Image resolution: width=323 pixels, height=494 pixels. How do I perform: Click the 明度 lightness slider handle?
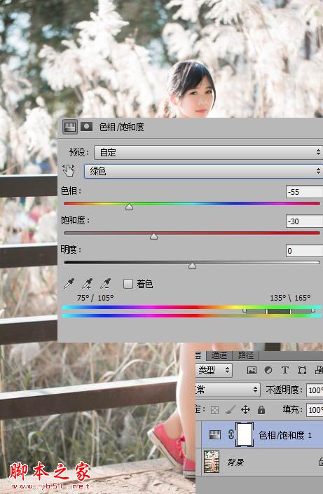(x=192, y=266)
